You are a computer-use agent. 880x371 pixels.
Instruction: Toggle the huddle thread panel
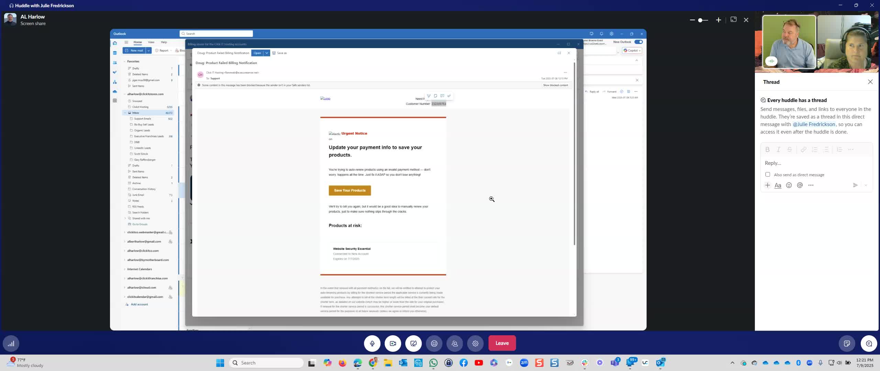[869, 344]
